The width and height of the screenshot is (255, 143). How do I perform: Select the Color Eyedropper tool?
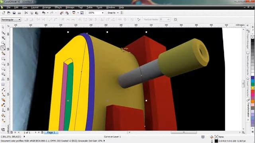coord(3,105)
